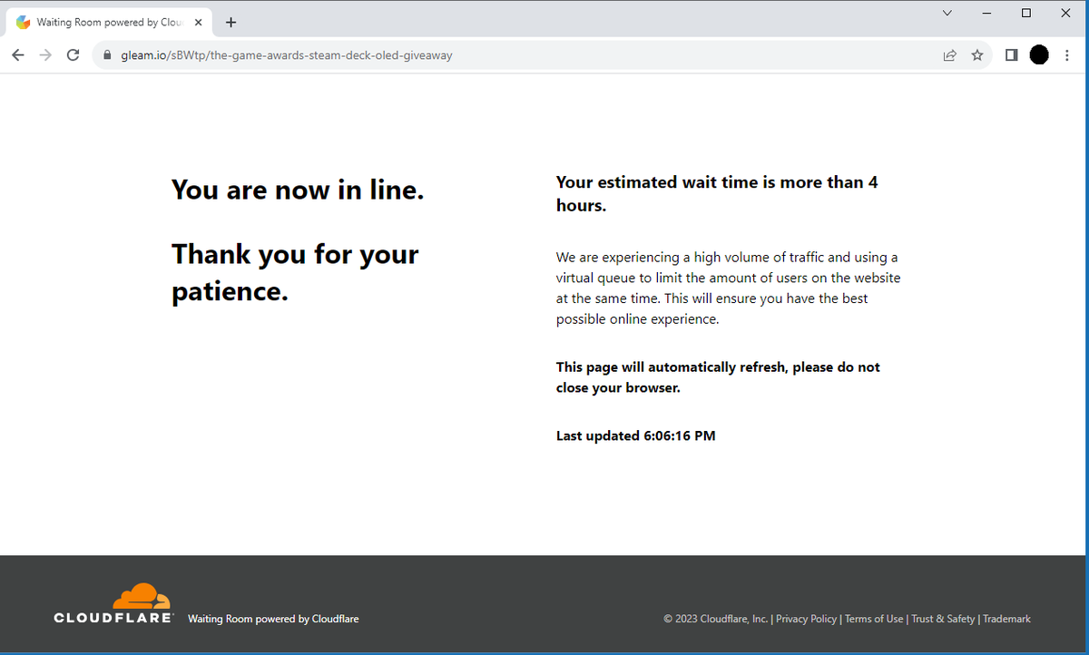
Task: Click 'Waiting Room powered by Cloudflare' footer text
Action: coord(273,619)
